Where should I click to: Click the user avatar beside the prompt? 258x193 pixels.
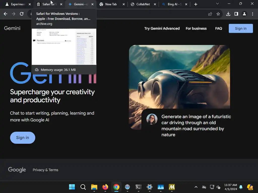[x=152, y=119]
